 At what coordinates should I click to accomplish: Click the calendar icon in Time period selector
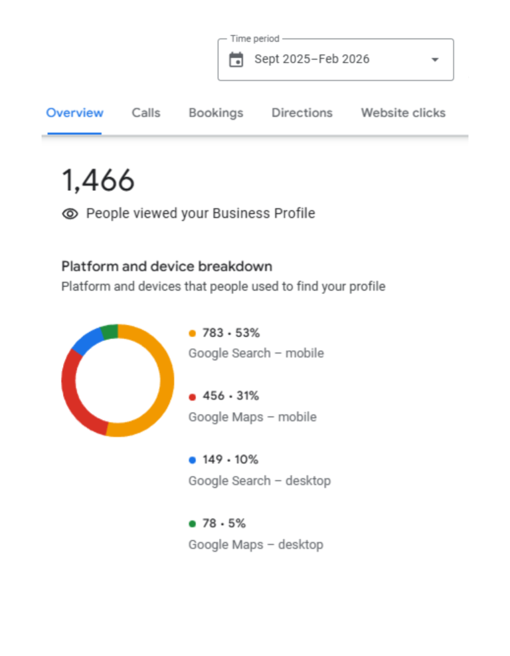[x=236, y=59]
